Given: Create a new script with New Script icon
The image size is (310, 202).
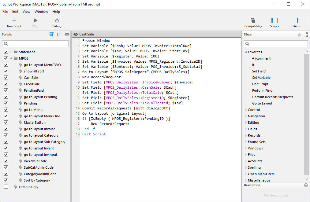Looking at the screenshot, I should [x=14, y=20].
